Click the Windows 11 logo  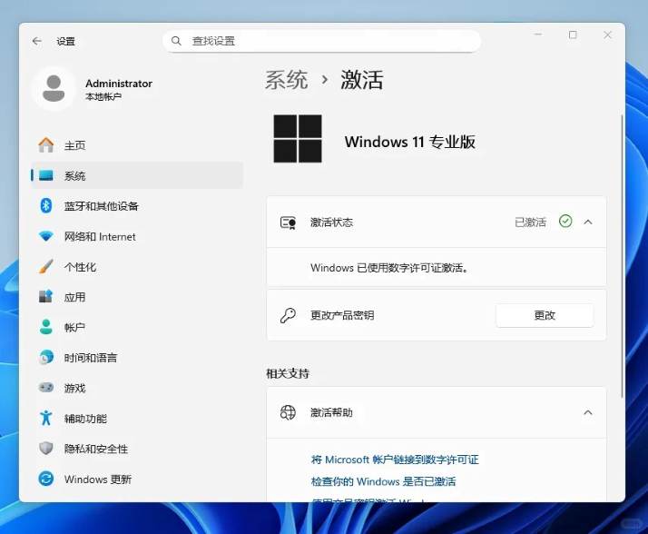(298, 139)
